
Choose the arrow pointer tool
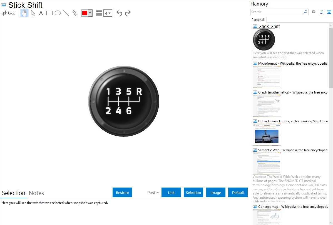click(33, 13)
